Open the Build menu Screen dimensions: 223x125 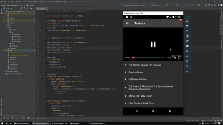(x=42, y=2)
